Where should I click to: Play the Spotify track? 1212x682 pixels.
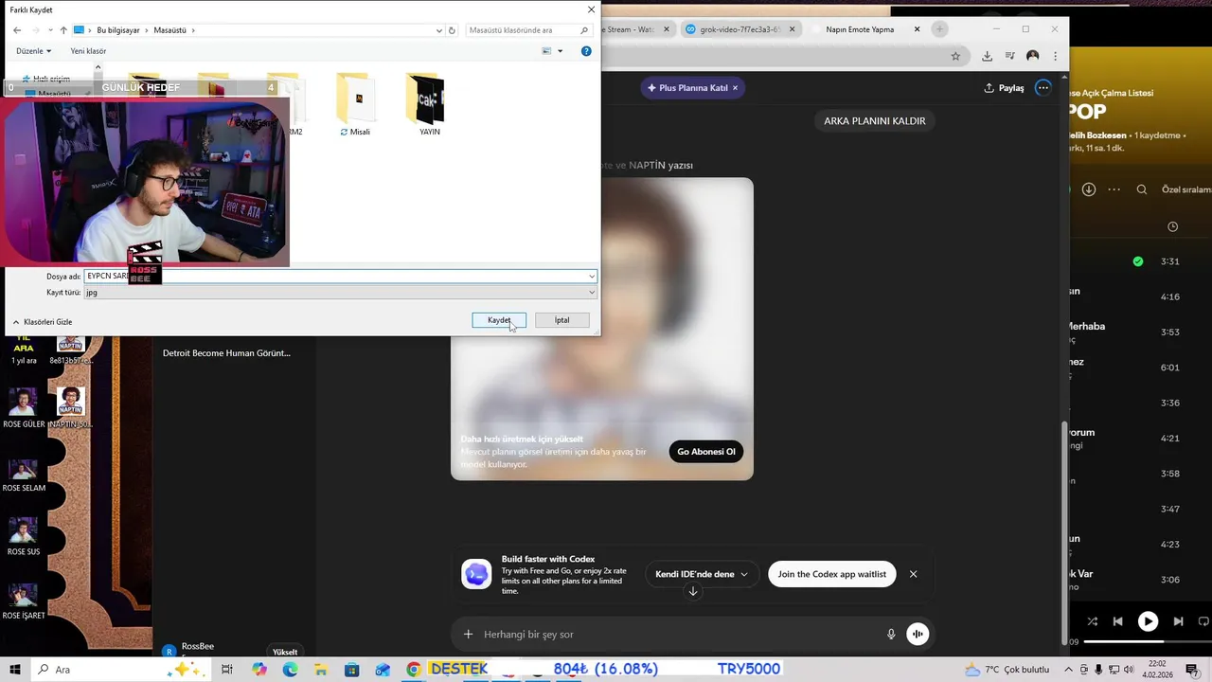(x=1148, y=621)
